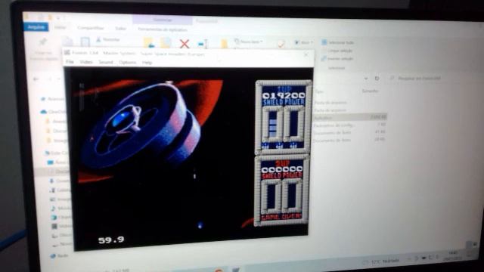Open the Help menu in Fusion emulator
484x272 pixels.
pos(147,63)
